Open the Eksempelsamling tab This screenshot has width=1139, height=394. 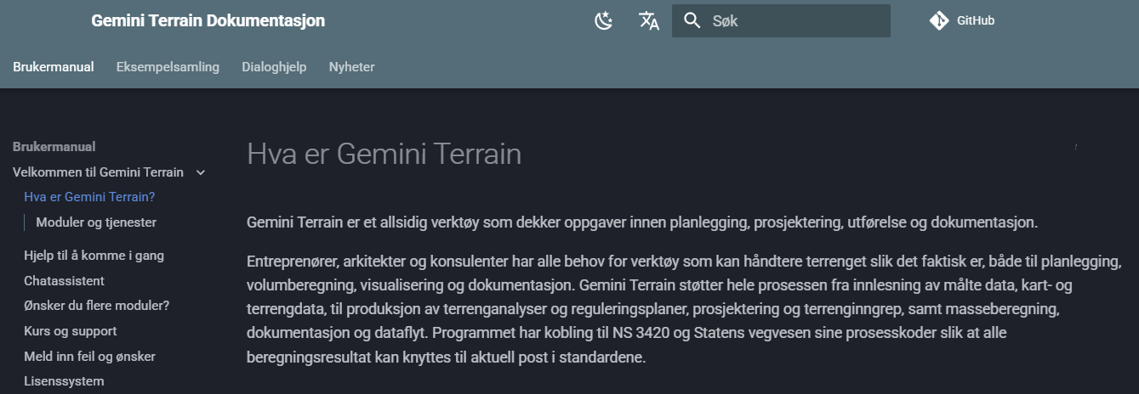click(168, 67)
